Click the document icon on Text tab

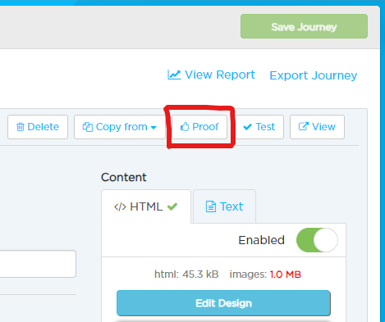point(211,206)
